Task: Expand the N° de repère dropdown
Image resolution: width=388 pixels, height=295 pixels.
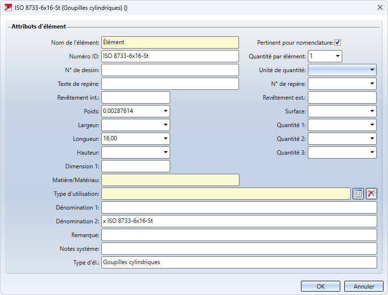Action: pos(372,84)
